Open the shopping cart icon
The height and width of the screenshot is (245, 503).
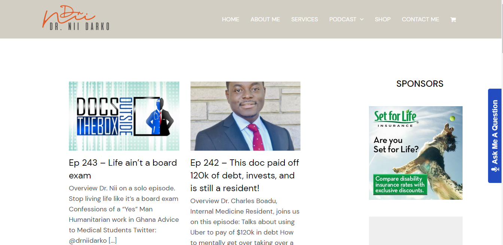(x=453, y=19)
